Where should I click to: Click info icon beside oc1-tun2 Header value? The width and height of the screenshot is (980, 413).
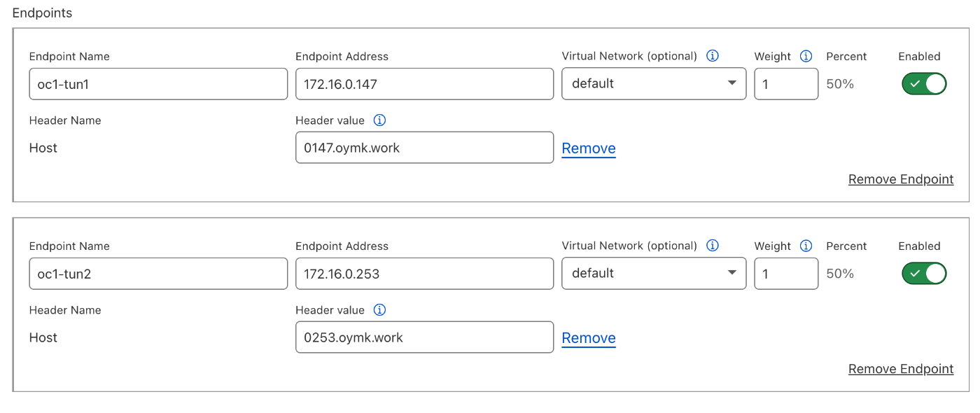pyautogui.click(x=379, y=310)
